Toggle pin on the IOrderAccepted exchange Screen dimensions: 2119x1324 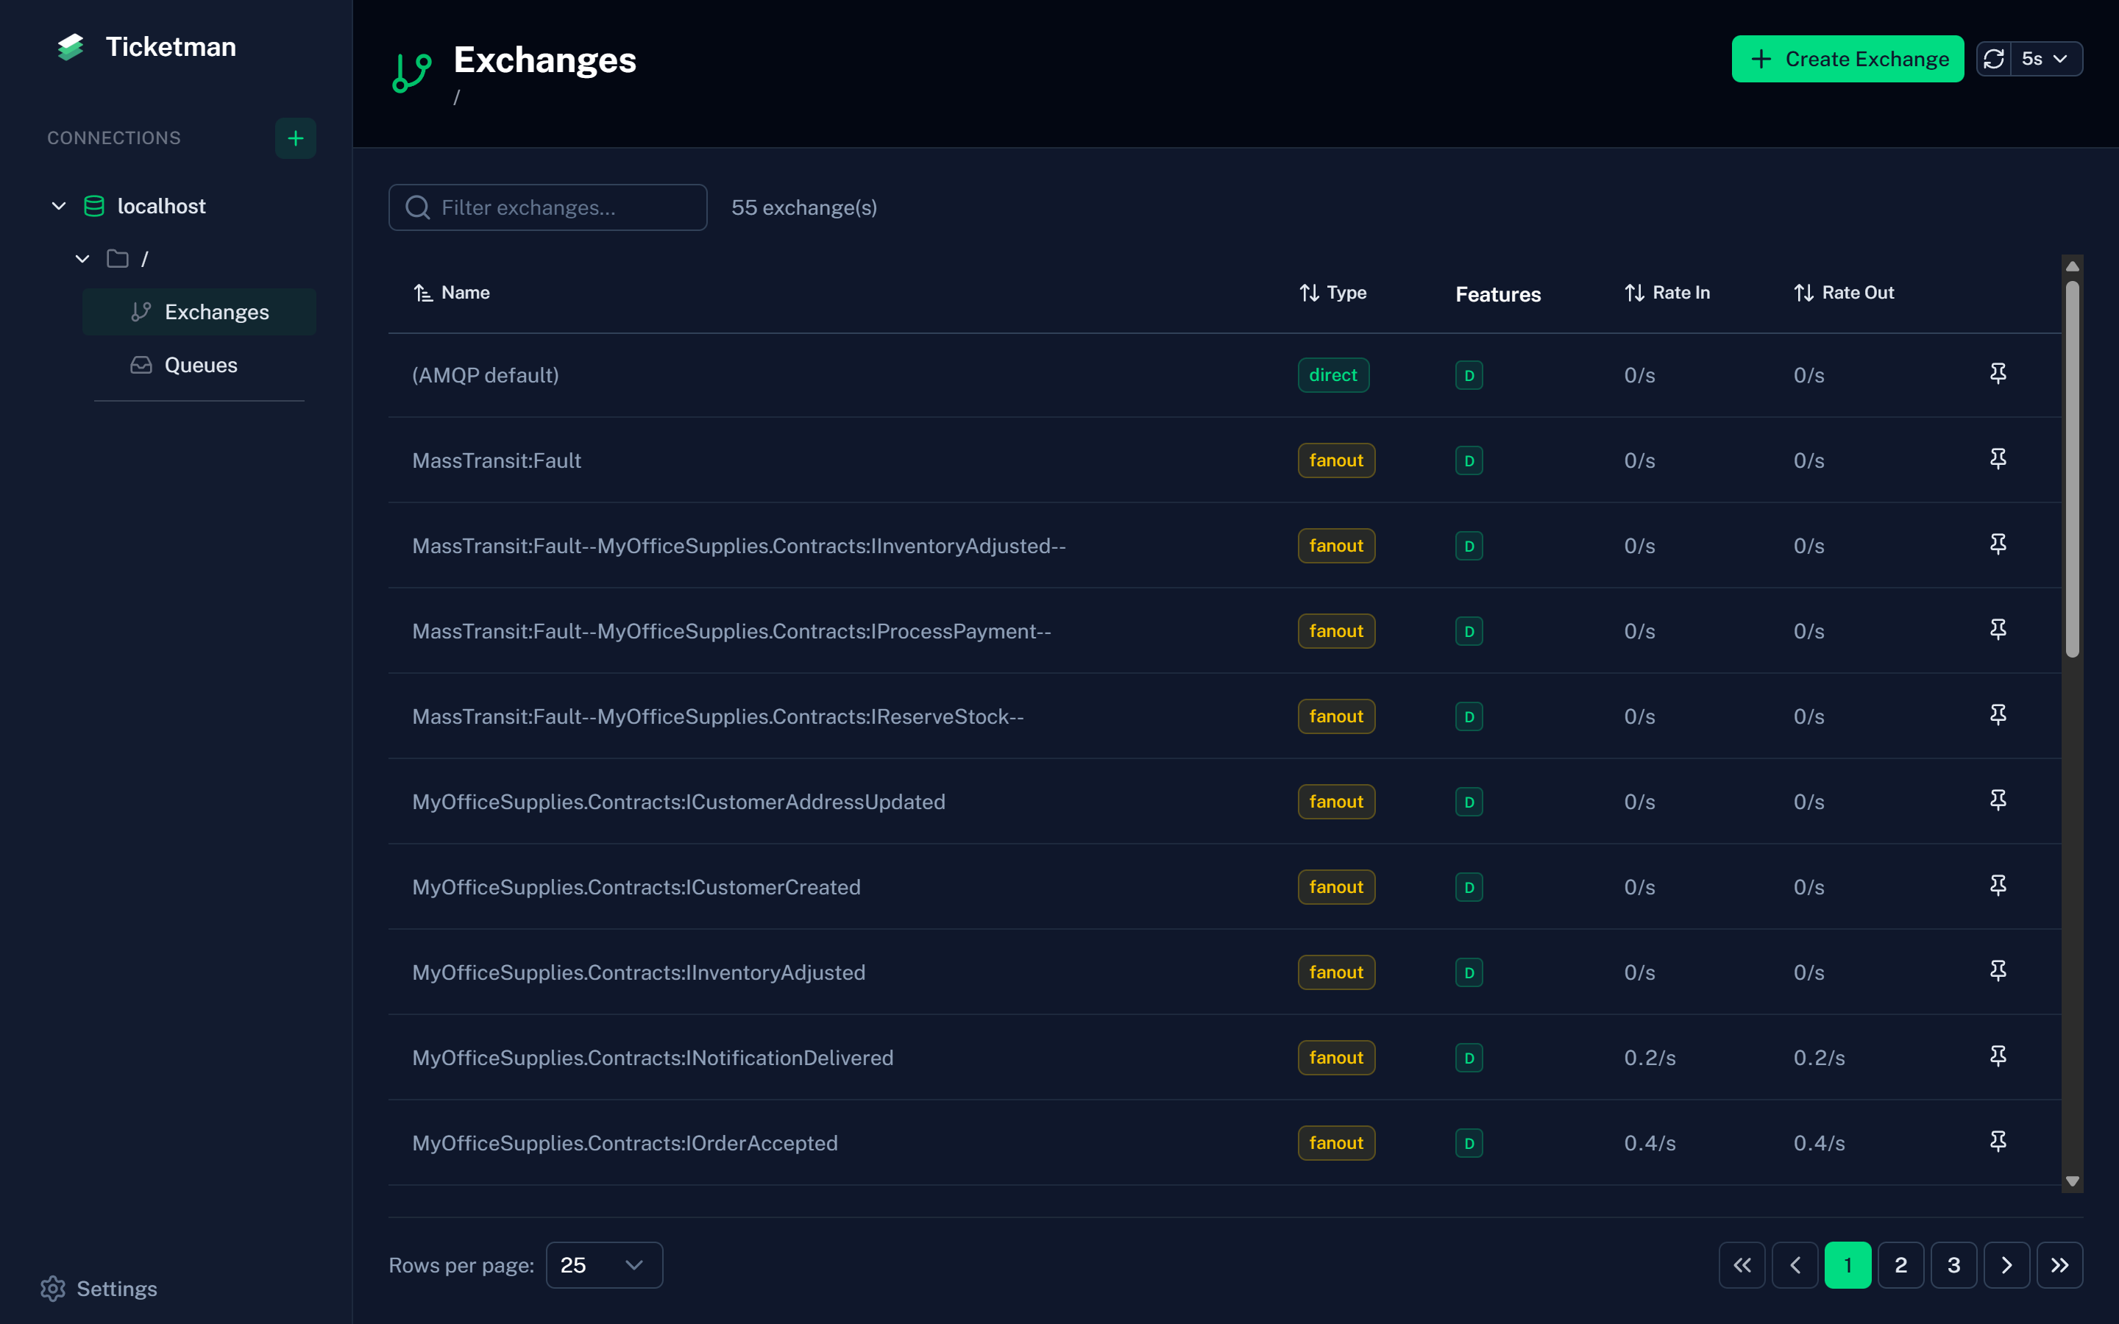click(1998, 1141)
